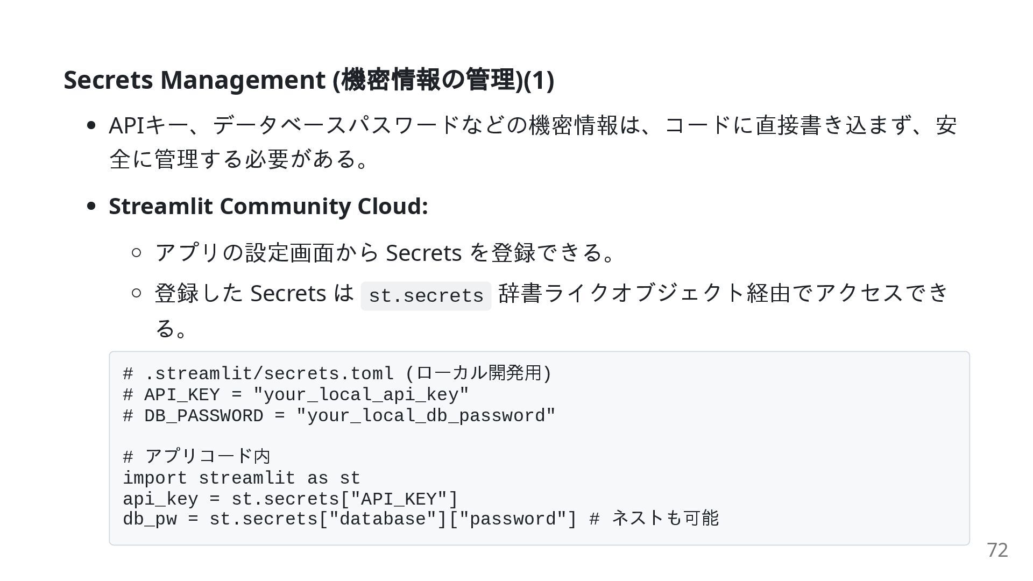Viewport: 1033px width, 581px height.
Task: Click the bullet line "アプリの設定画面から Secrets を登録できる"
Action: [384, 252]
